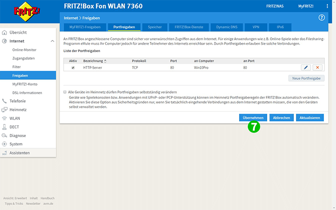The height and width of the screenshot is (210, 336).
Task: Uncheck Aktiv for HTTP-Server rule
Action: click(x=73, y=67)
